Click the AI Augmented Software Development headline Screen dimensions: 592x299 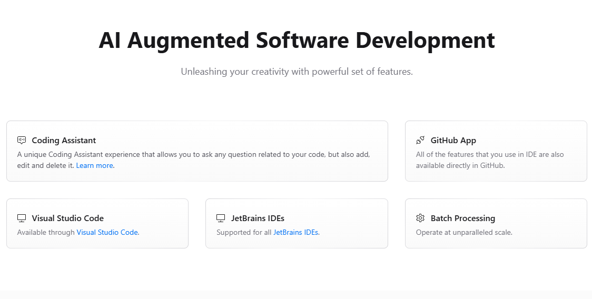pyautogui.click(x=297, y=40)
